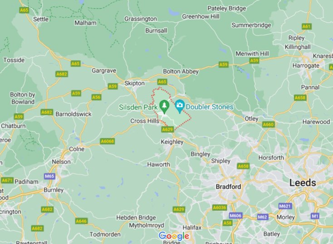Click the M606 motorway shield
333x244 pixels.
tap(235, 216)
